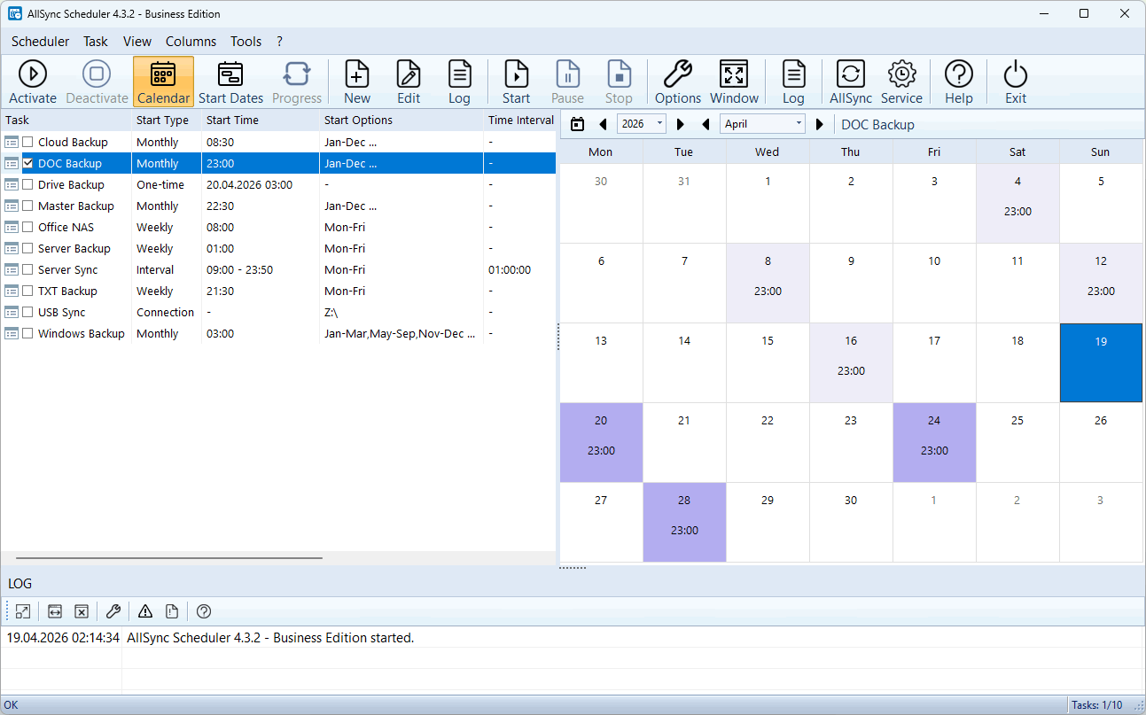Open the Scheduler menu
This screenshot has height=715, width=1146.
(40, 42)
